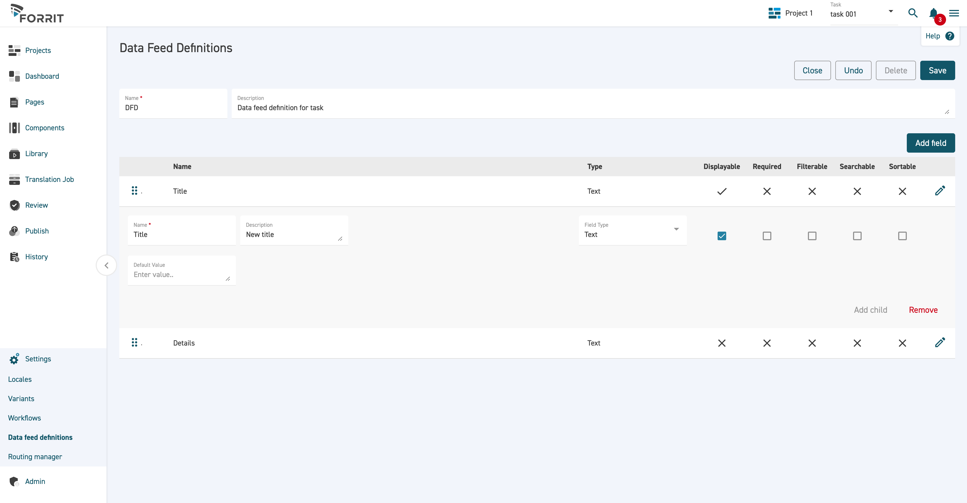The height and width of the screenshot is (503, 967).
Task: Tick the Sortable checkbox for Title
Action: click(x=902, y=236)
